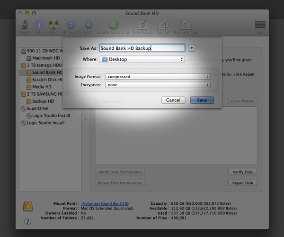Expand the save dialog with the arrow button
Viewport: 284px width, 237px height.
(x=191, y=48)
